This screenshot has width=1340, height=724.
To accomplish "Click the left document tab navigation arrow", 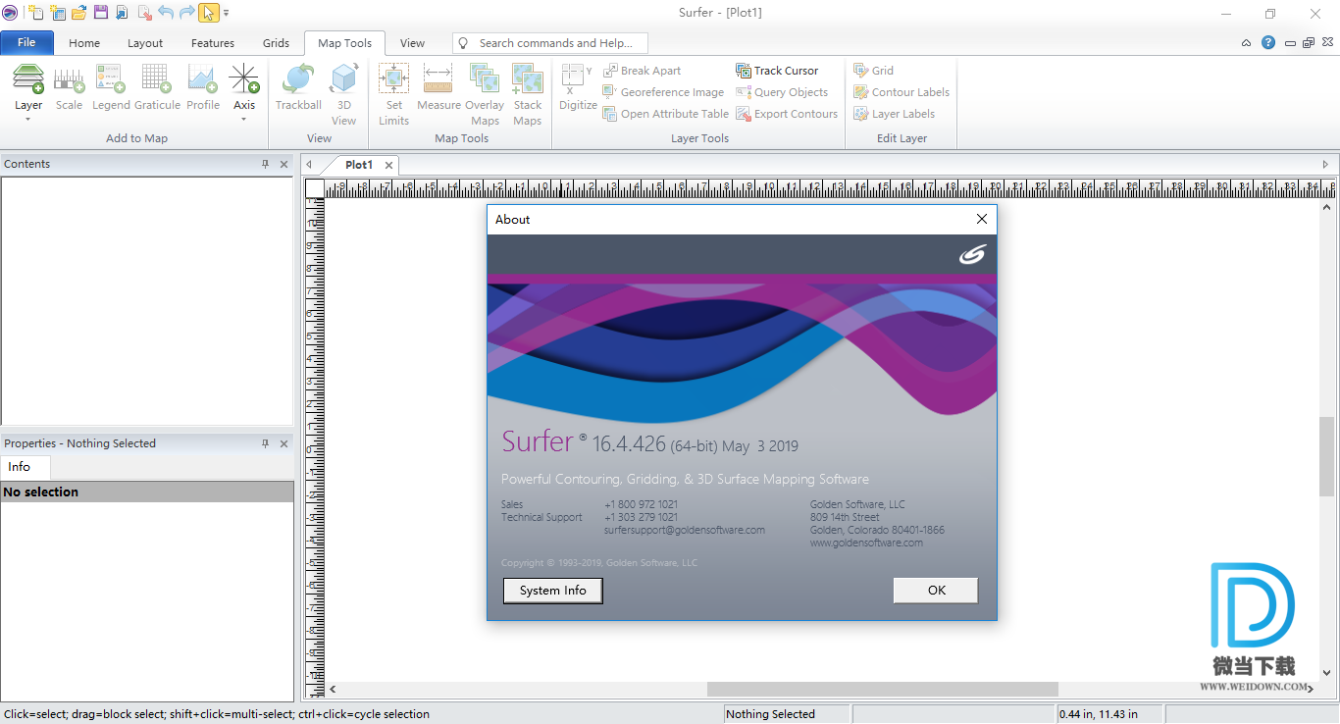I will (x=309, y=165).
